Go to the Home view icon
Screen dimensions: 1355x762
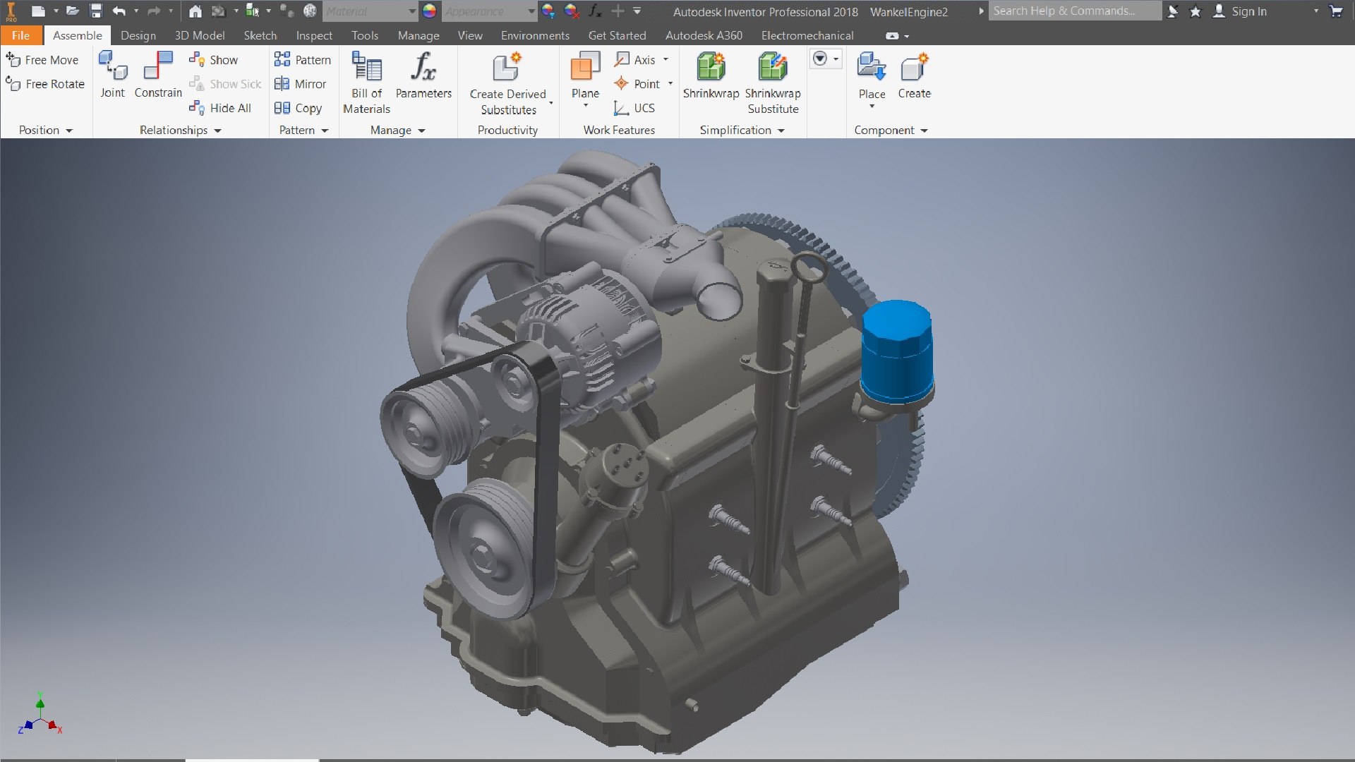(195, 11)
